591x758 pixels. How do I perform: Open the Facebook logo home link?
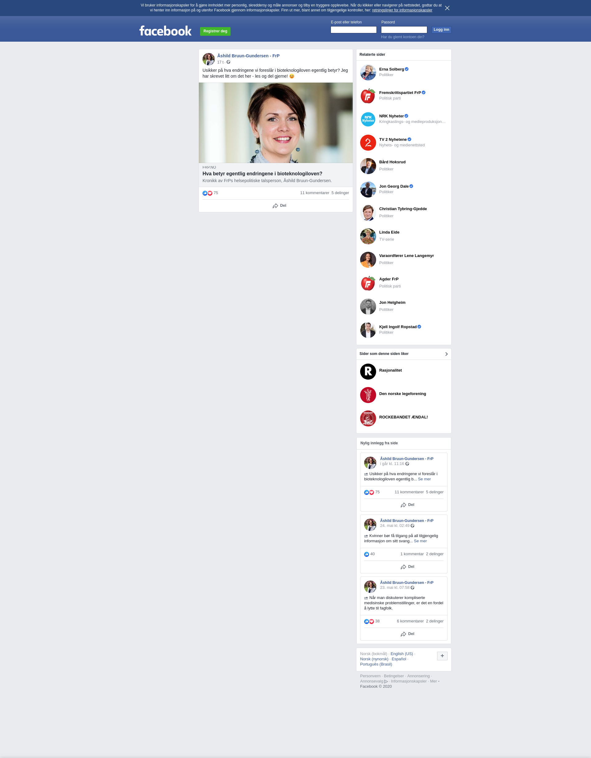165,31
